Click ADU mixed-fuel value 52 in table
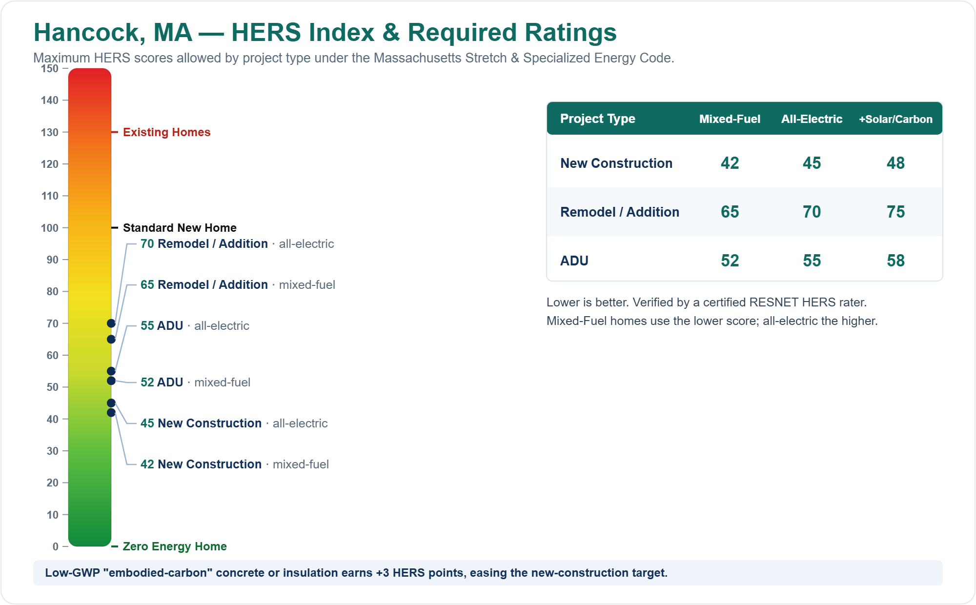This screenshot has width=976, height=605. 730,261
